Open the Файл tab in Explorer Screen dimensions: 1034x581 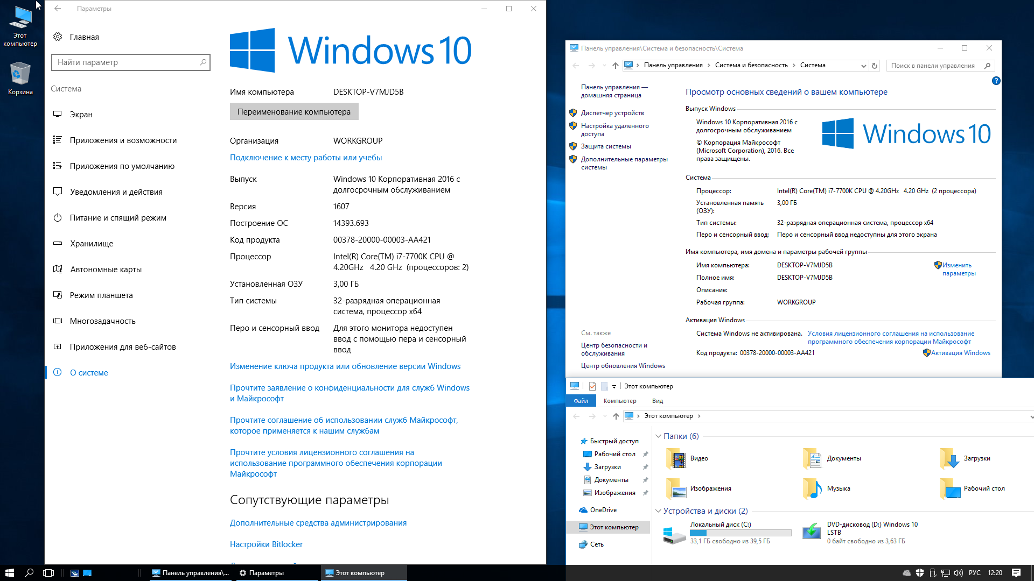[x=581, y=401]
